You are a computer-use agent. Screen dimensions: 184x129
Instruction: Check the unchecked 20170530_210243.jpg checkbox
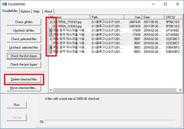[x=51, y=26]
